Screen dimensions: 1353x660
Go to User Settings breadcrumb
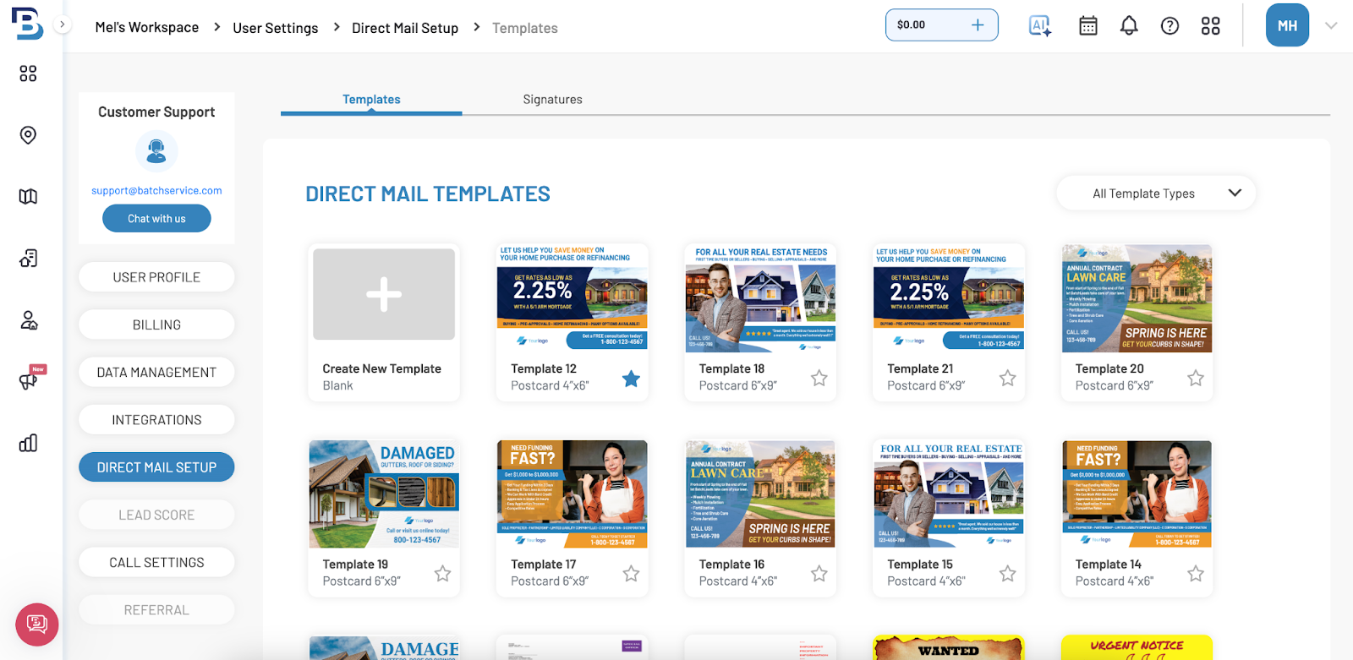(x=276, y=28)
